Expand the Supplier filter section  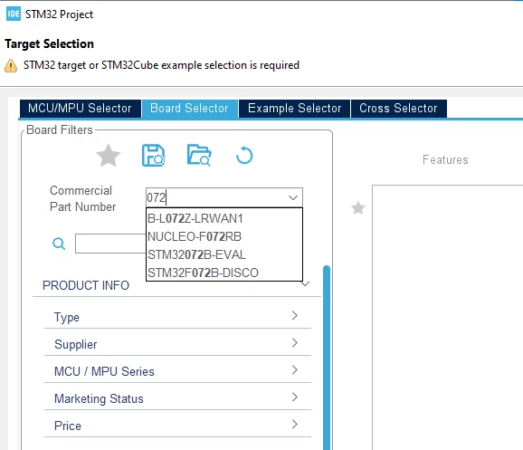point(177,343)
